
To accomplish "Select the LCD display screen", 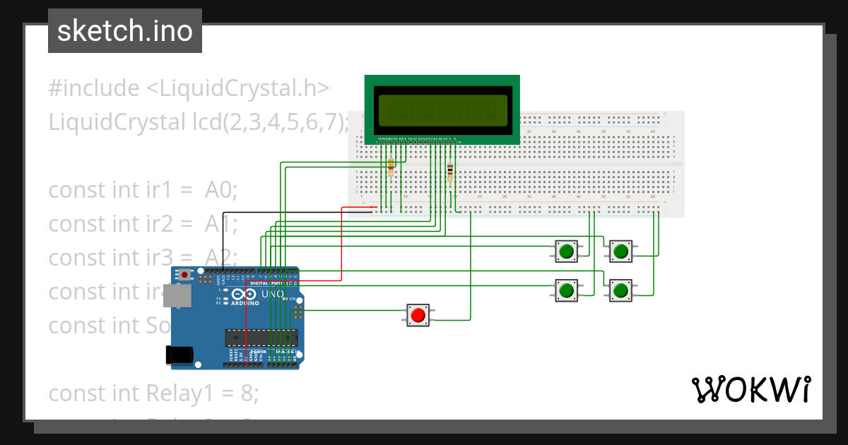I will 442,109.
